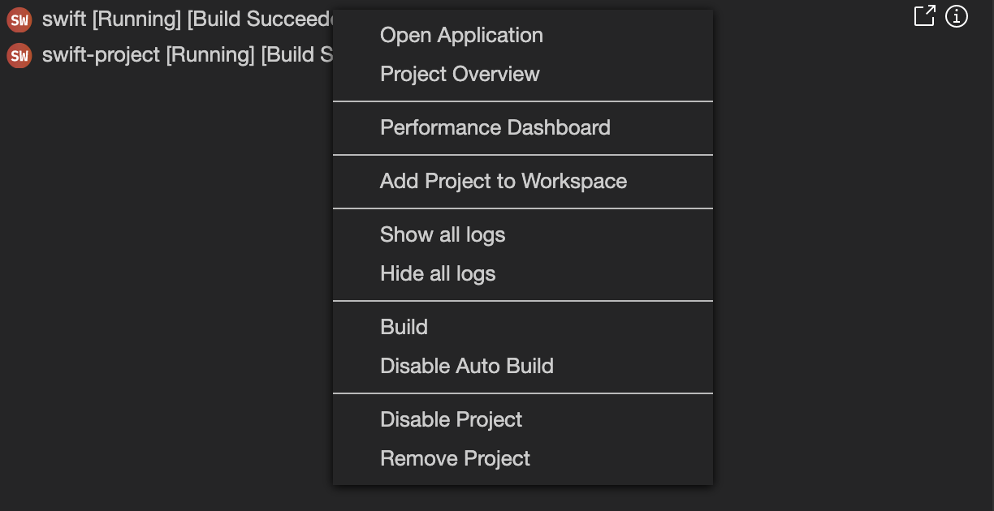Open the Performance Dashboard
The width and height of the screenshot is (994, 511).
point(495,127)
